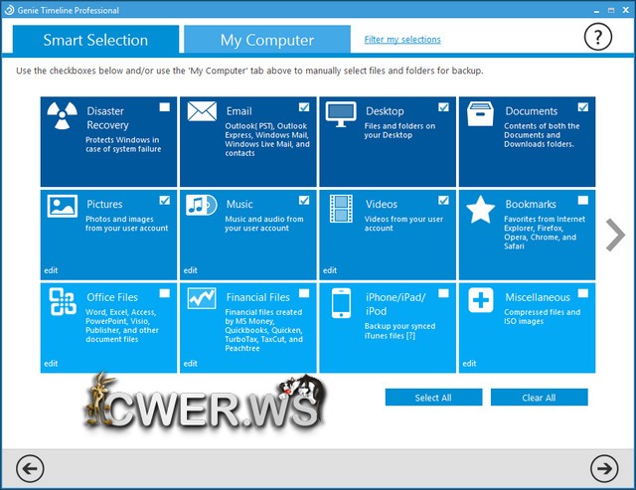Click the Music note icon
The image size is (636, 490).
(x=202, y=205)
